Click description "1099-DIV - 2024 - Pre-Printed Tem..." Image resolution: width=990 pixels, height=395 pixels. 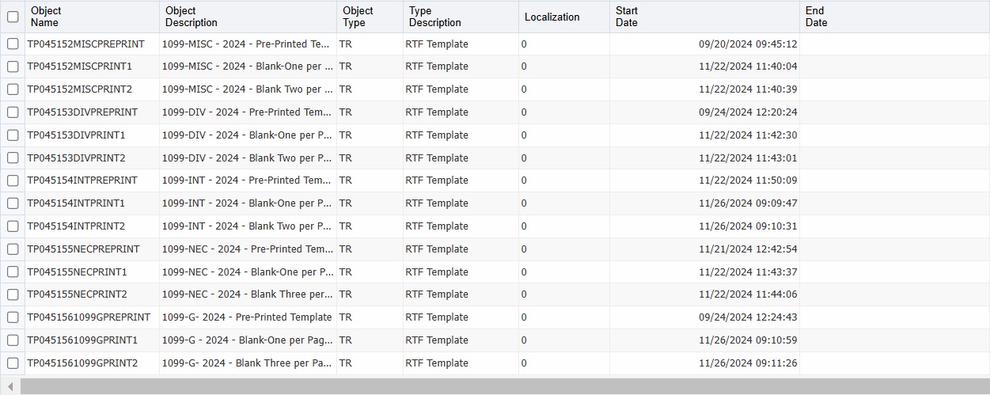coord(247,112)
